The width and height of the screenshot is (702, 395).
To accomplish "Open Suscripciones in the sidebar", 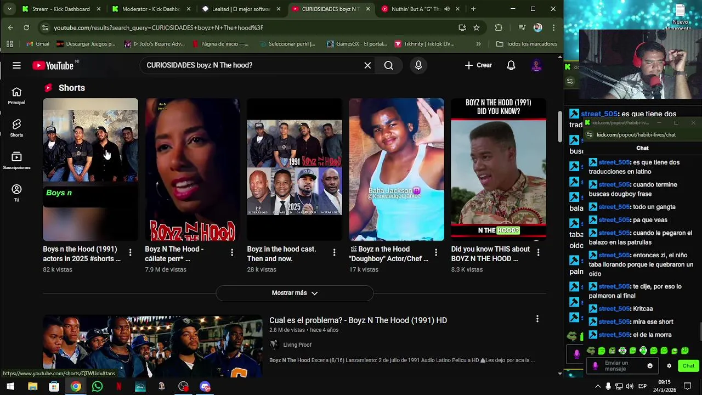I will point(16,161).
